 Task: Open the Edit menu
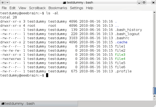(x=13, y=8)
